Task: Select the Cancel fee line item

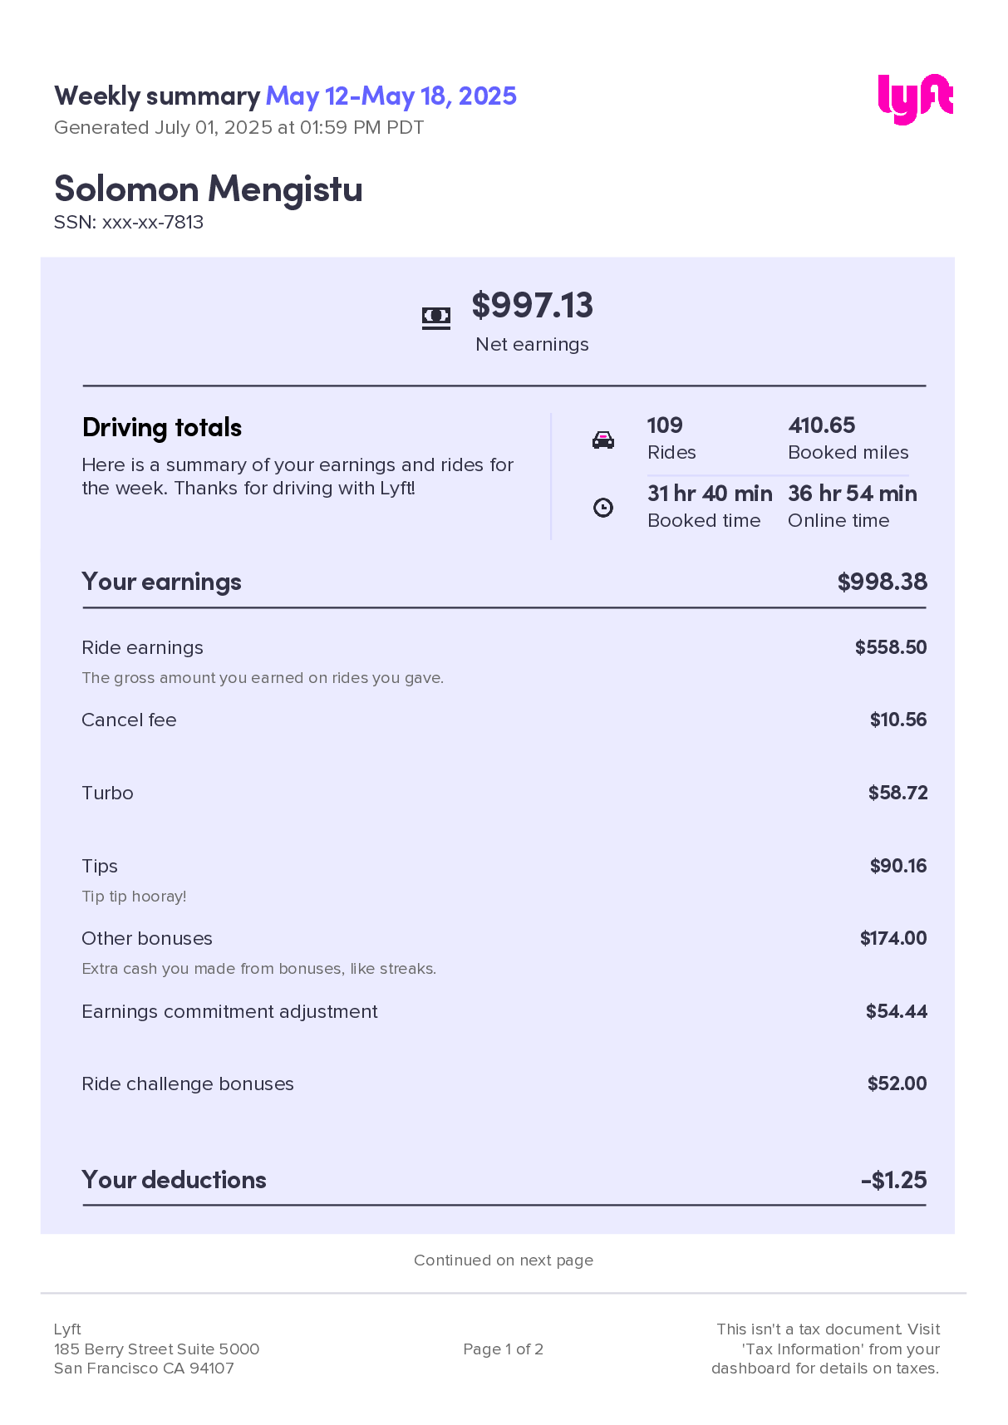Action: [x=129, y=720]
